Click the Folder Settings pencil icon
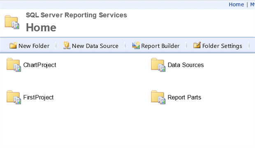 [x=197, y=45]
